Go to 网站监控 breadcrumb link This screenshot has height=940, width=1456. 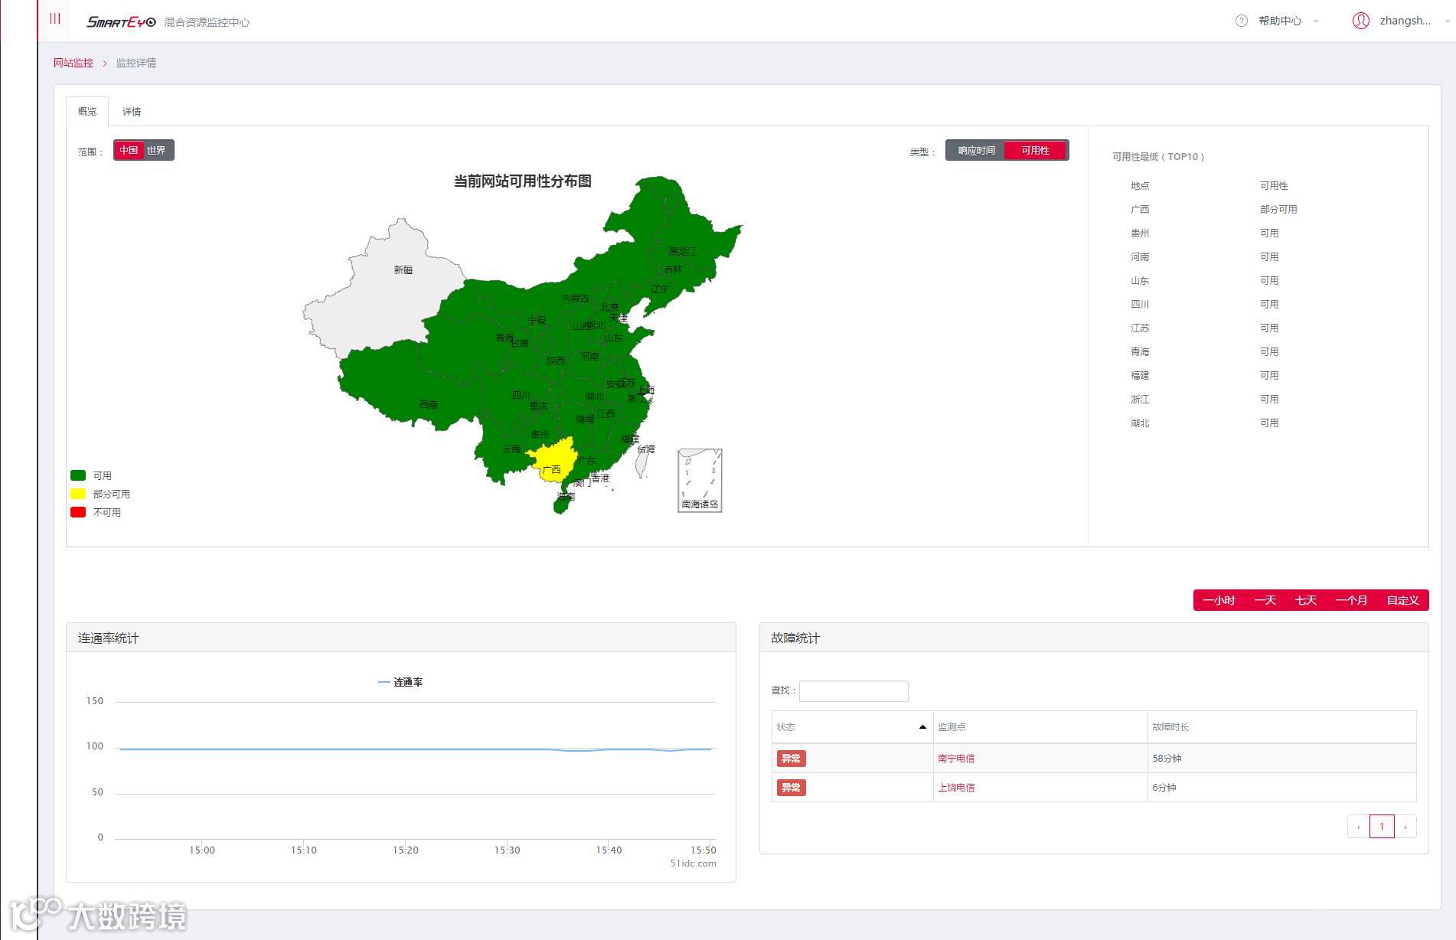click(73, 63)
